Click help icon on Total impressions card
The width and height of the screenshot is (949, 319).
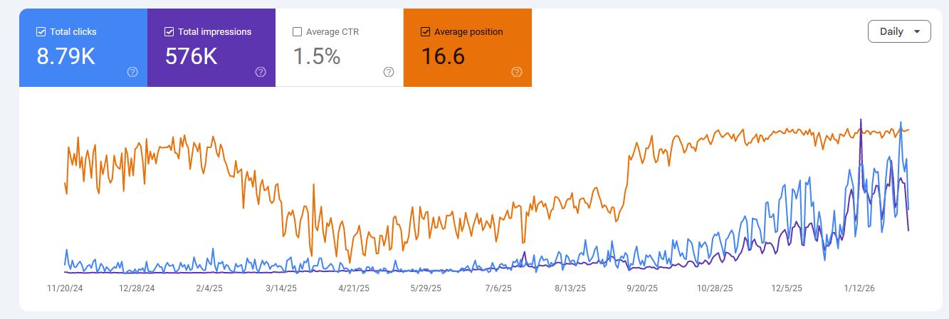coord(261,72)
